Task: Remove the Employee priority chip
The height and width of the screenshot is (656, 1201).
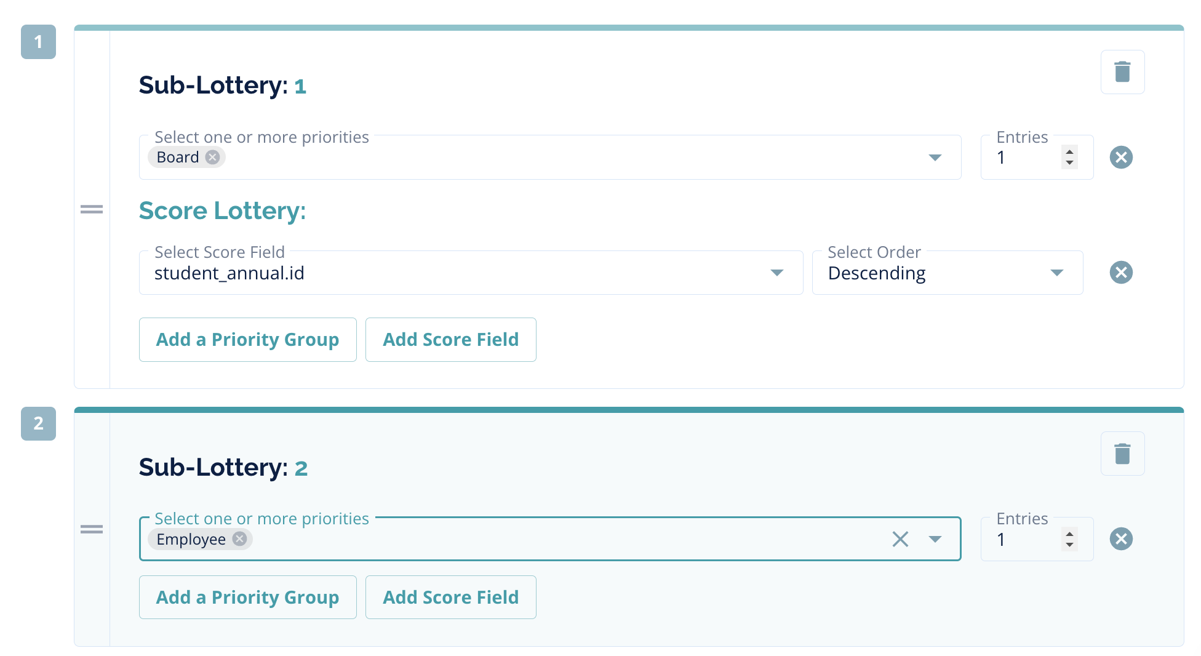Action: 239,539
